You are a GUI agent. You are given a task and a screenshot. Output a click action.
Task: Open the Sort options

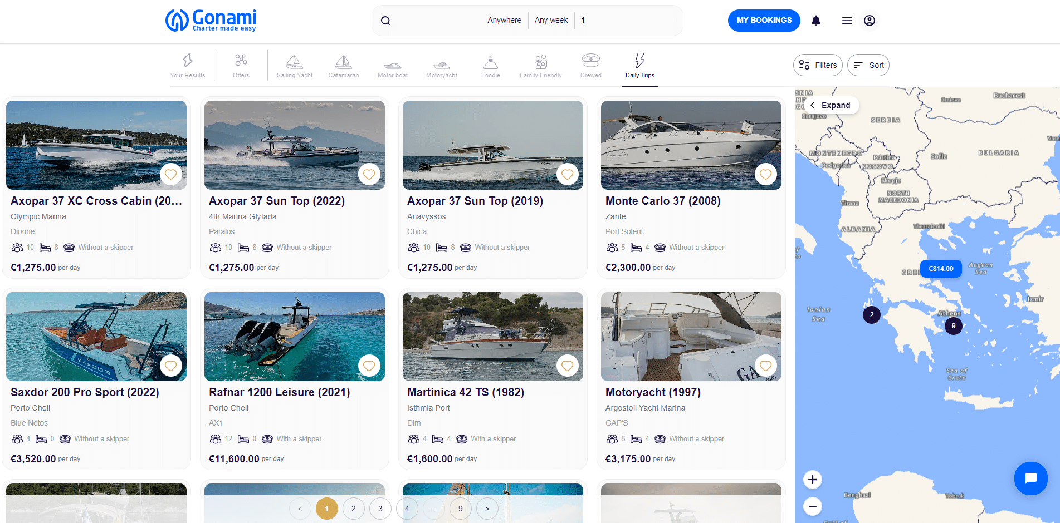(868, 65)
